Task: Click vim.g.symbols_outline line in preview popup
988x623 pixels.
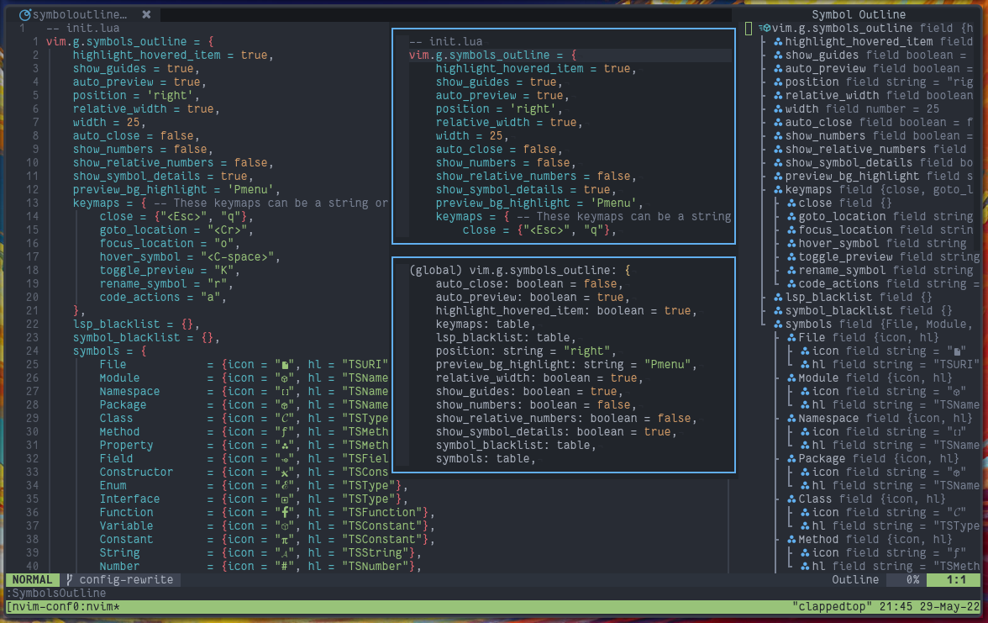Action: point(492,55)
